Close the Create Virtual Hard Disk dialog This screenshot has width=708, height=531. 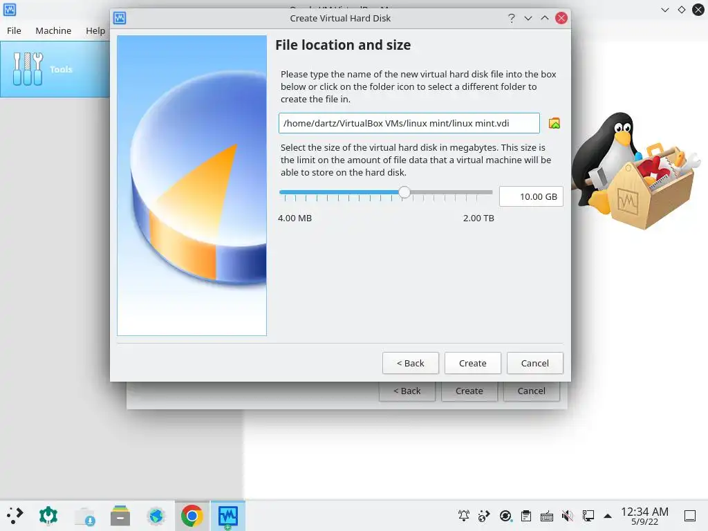point(561,18)
